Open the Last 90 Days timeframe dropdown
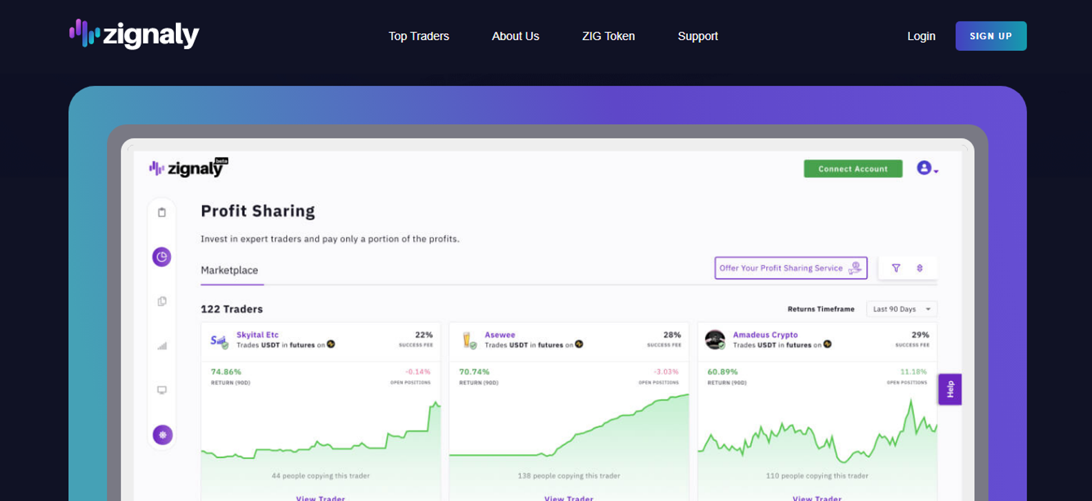1092x501 pixels. 902,309
